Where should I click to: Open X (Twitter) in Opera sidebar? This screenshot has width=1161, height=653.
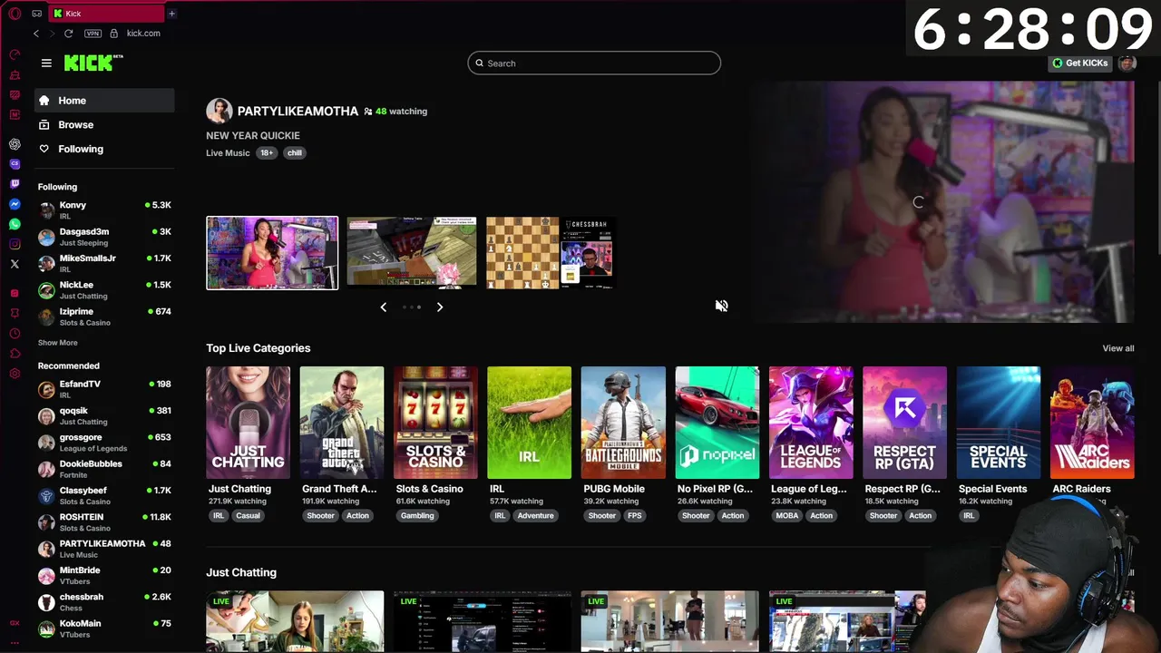(x=15, y=264)
